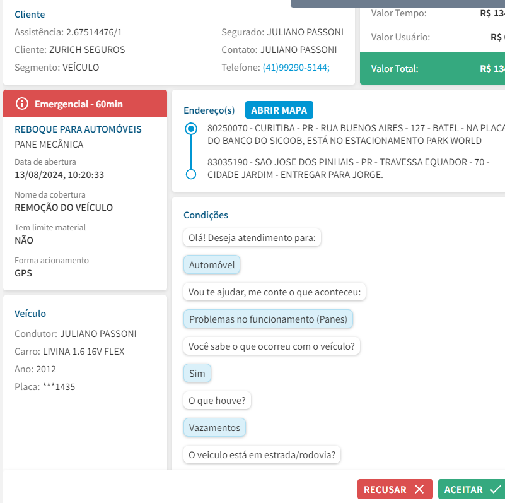Select the filled origin address marker
Viewport: 505px width, 503px height.
click(191, 129)
